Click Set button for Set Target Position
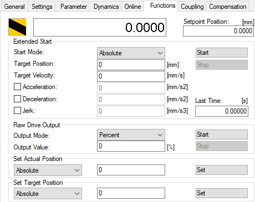 (x=222, y=193)
